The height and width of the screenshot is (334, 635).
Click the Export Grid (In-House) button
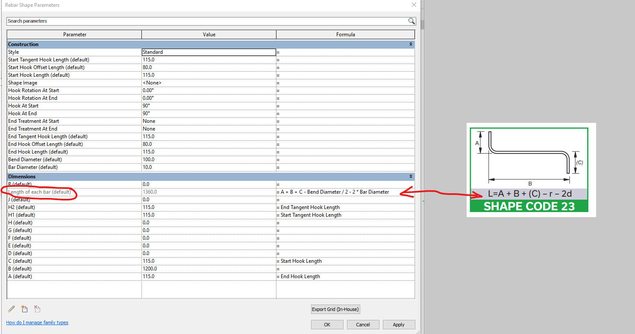tap(335, 309)
